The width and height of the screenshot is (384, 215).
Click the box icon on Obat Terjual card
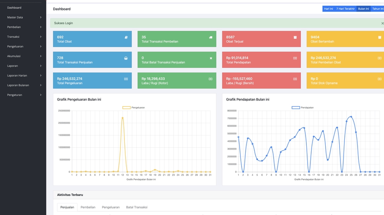coord(295,37)
